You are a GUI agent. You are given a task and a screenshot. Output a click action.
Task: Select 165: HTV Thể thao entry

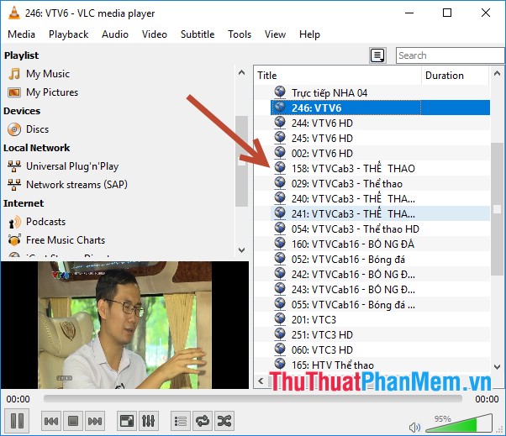[332, 365]
